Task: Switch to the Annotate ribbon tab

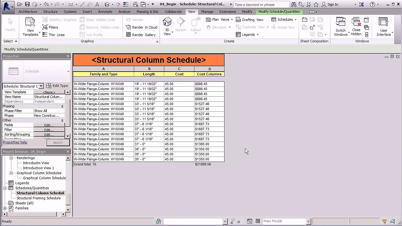Action: tap(105, 12)
